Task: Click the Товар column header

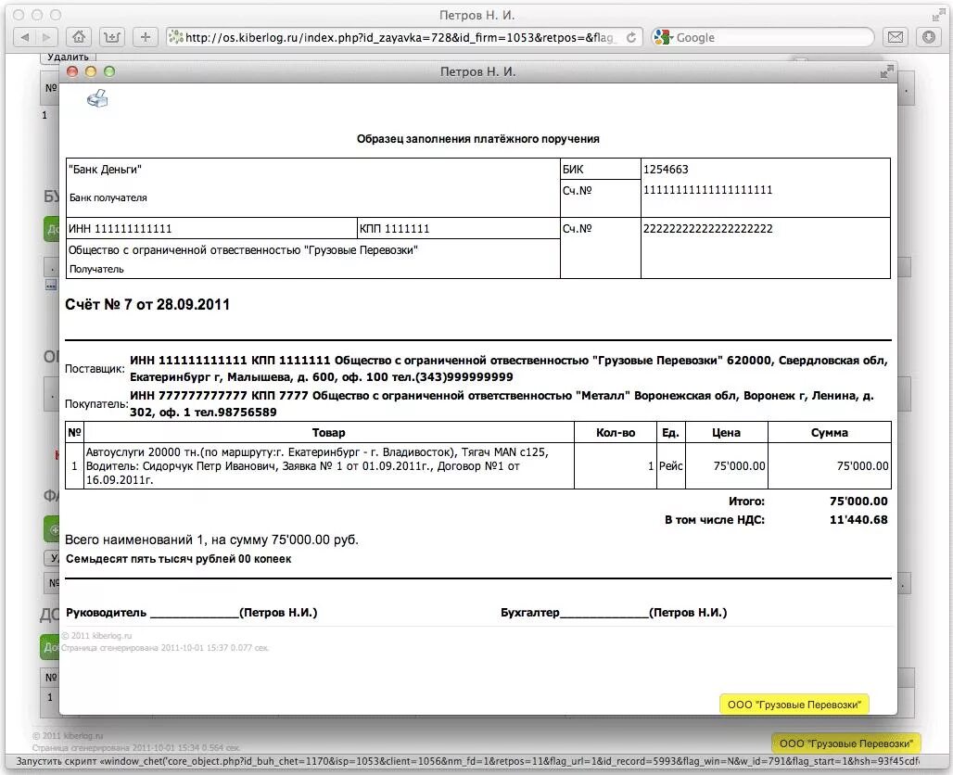Action: 329,433
